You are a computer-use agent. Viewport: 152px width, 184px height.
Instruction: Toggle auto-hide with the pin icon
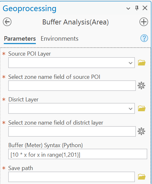point(137,8)
